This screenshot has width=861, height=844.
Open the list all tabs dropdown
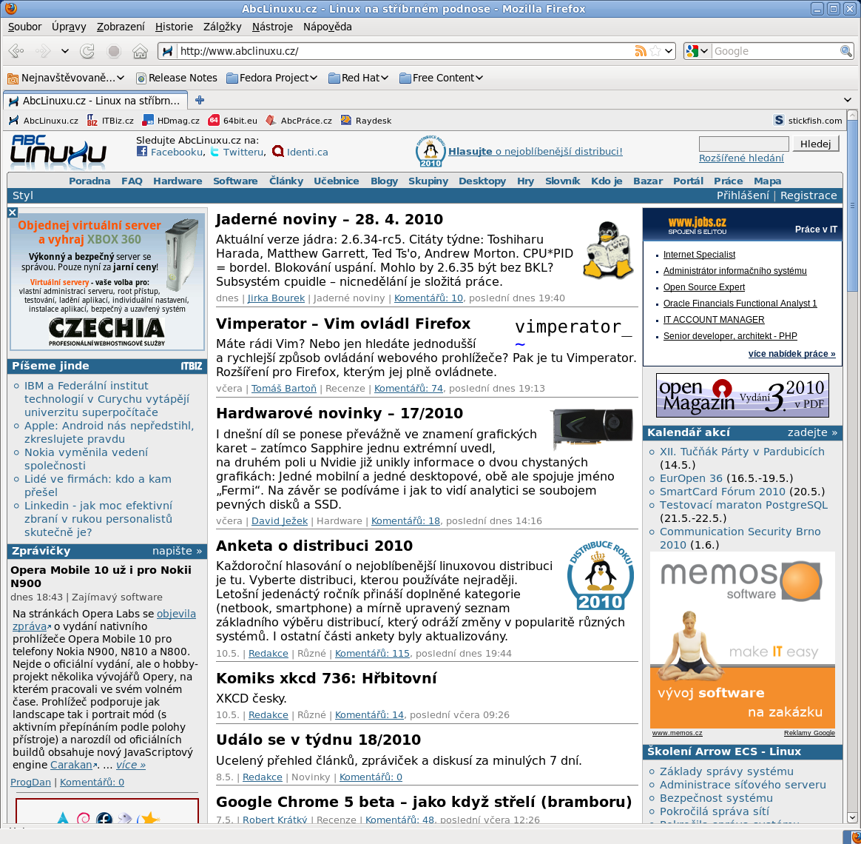coord(847,100)
